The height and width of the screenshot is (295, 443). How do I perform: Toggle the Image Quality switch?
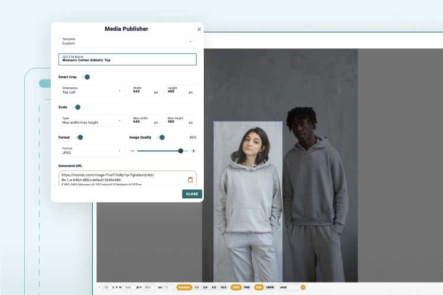[x=160, y=137]
